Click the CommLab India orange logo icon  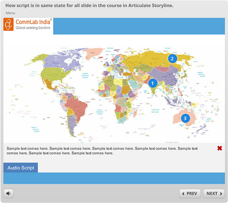point(8,25)
